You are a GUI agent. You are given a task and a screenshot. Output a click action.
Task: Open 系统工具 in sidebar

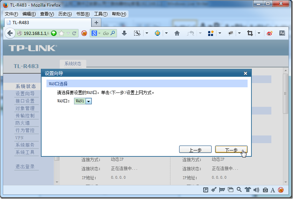click(25, 152)
